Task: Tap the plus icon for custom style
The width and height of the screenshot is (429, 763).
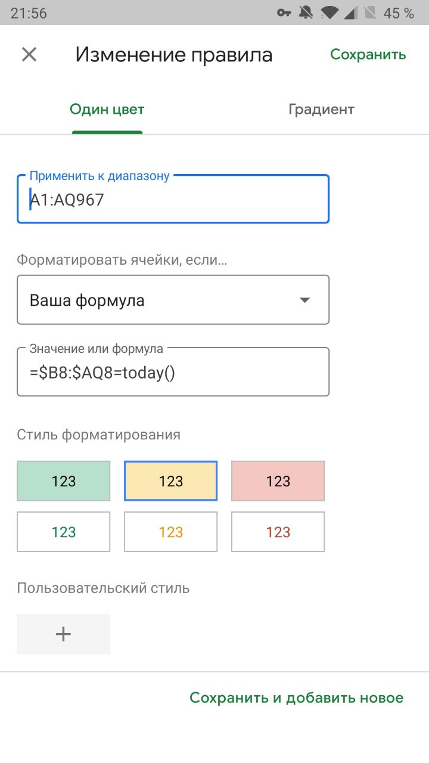Action: (x=63, y=634)
